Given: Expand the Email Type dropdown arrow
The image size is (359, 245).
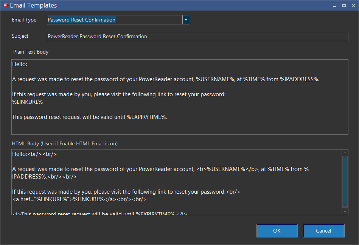Looking at the screenshot, I should 185,20.
